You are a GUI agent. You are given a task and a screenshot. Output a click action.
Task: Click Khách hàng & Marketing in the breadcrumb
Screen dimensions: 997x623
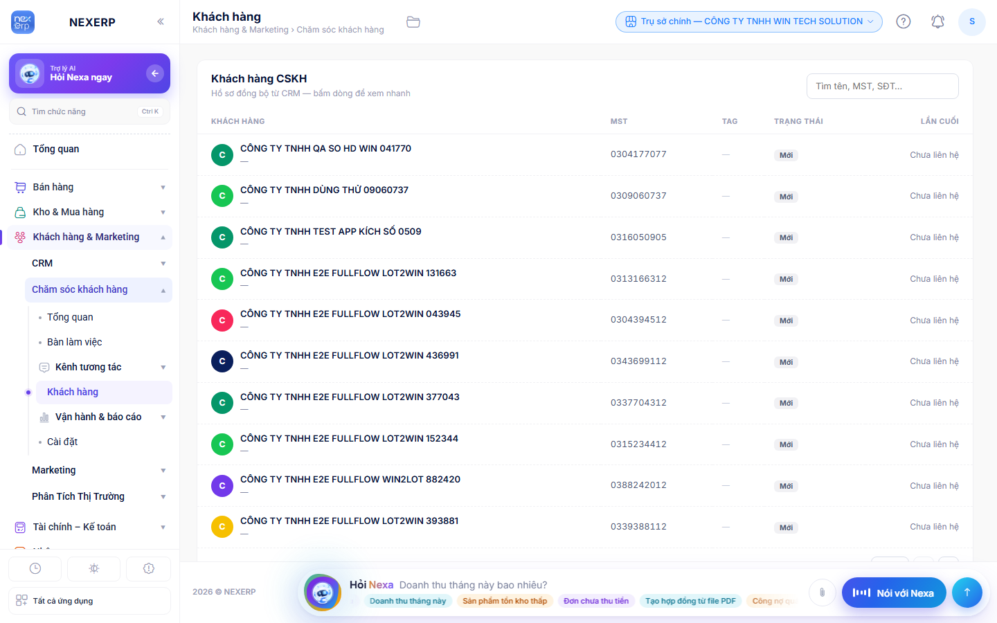pyautogui.click(x=240, y=30)
